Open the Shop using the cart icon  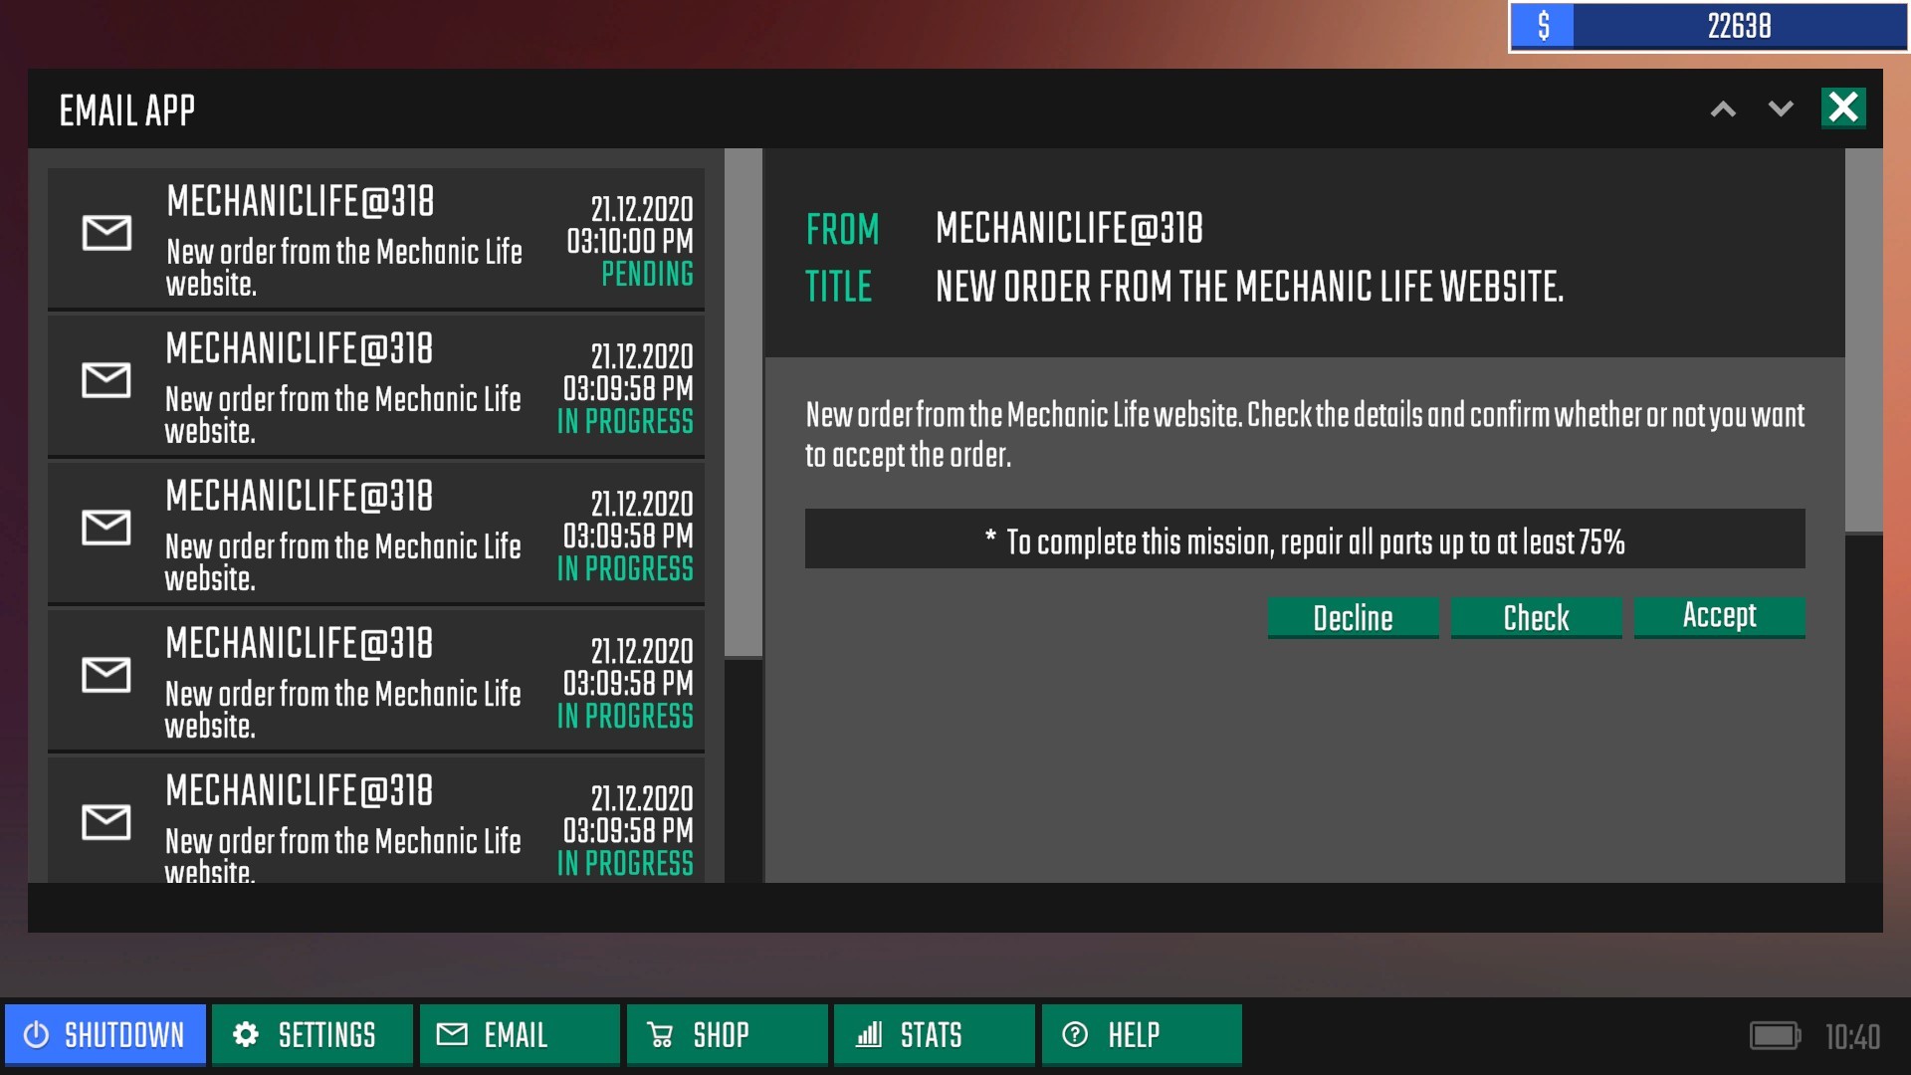[660, 1034]
